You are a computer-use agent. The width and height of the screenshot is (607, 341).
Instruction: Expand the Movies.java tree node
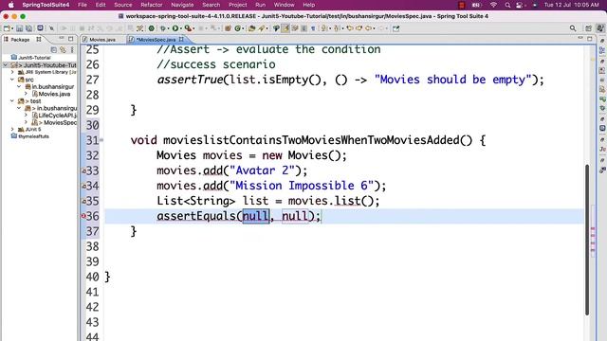(26, 94)
